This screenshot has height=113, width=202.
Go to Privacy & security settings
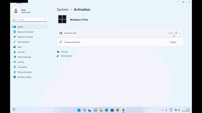tap(30, 72)
